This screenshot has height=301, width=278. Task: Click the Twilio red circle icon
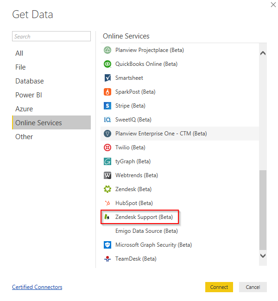[107, 147]
